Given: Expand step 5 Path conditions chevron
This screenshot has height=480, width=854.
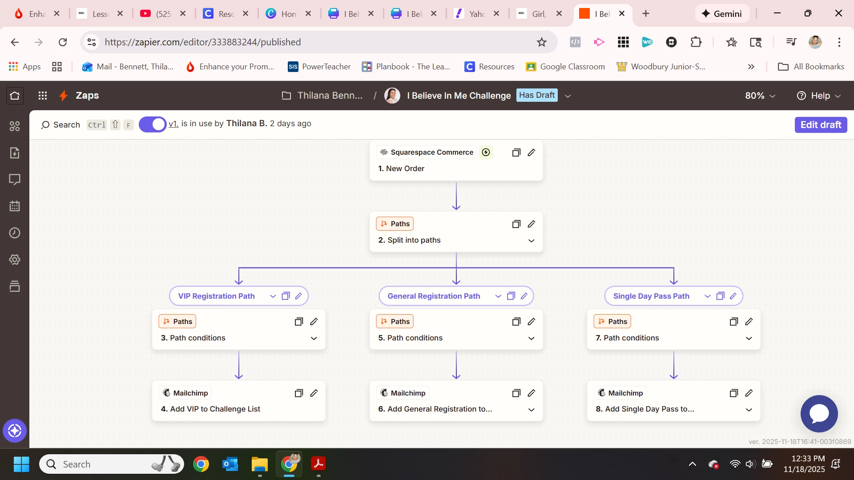Looking at the screenshot, I should [531, 338].
